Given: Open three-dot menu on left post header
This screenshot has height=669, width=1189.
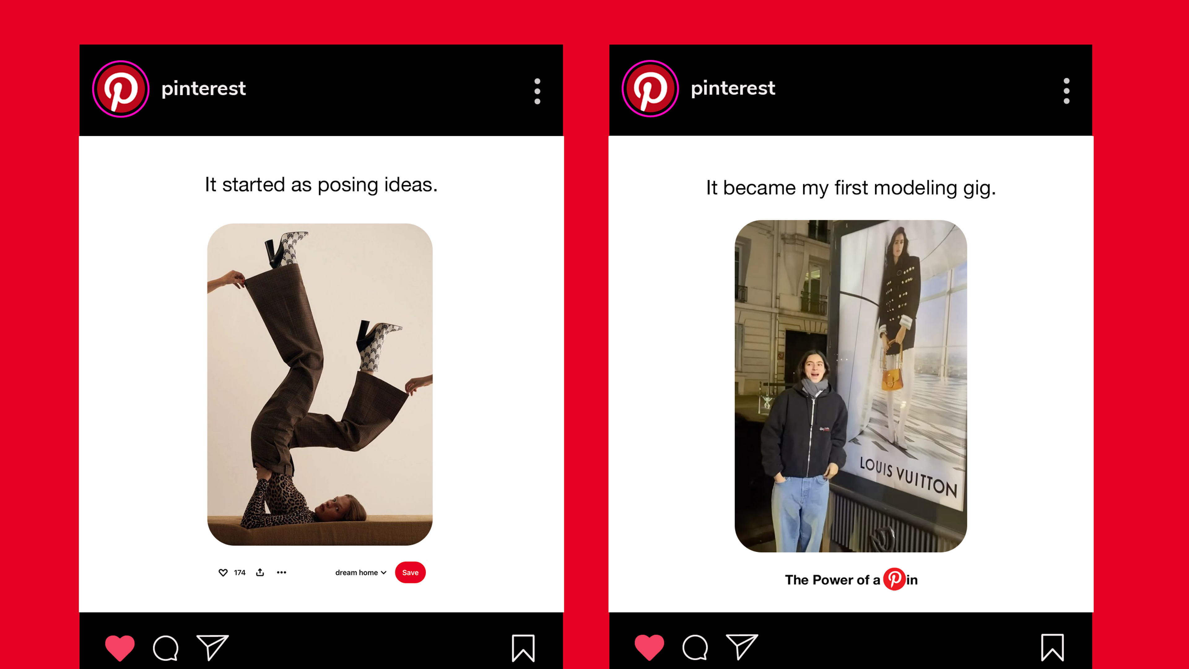Looking at the screenshot, I should [537, 91].
